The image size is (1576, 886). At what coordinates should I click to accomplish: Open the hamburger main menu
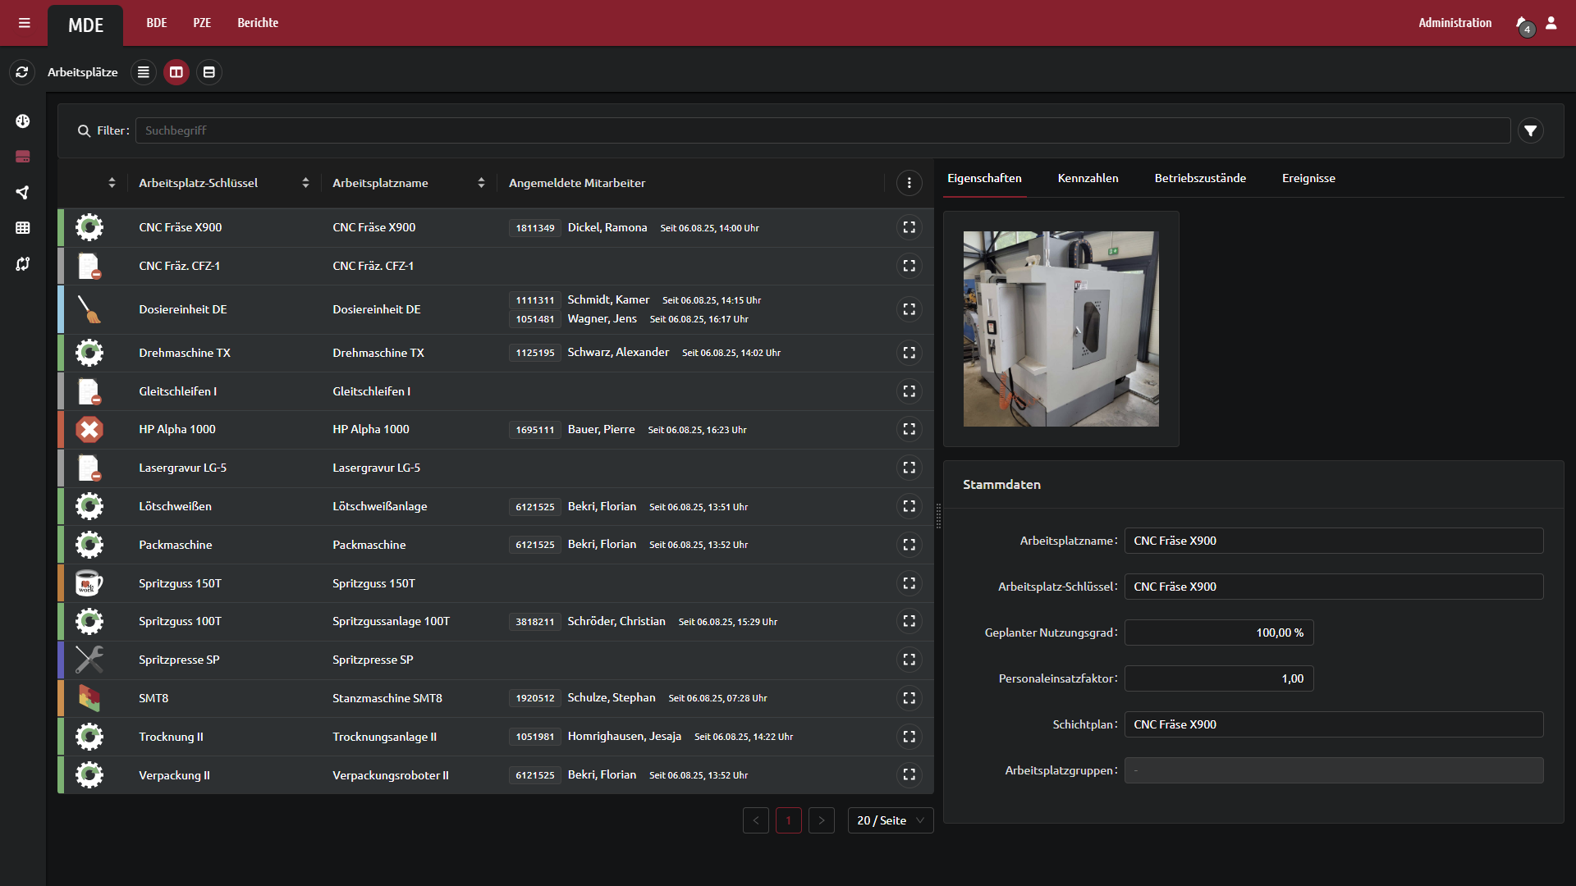[25, 23]
